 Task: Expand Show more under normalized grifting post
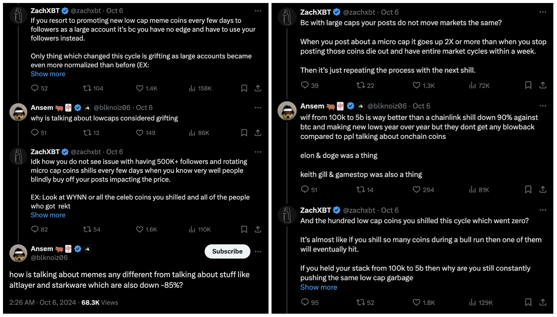coord(48,74)
